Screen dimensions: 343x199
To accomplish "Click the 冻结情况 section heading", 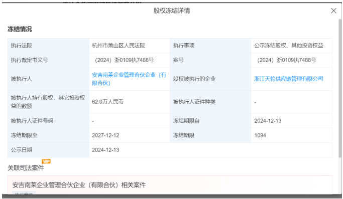I will point(20,29).
